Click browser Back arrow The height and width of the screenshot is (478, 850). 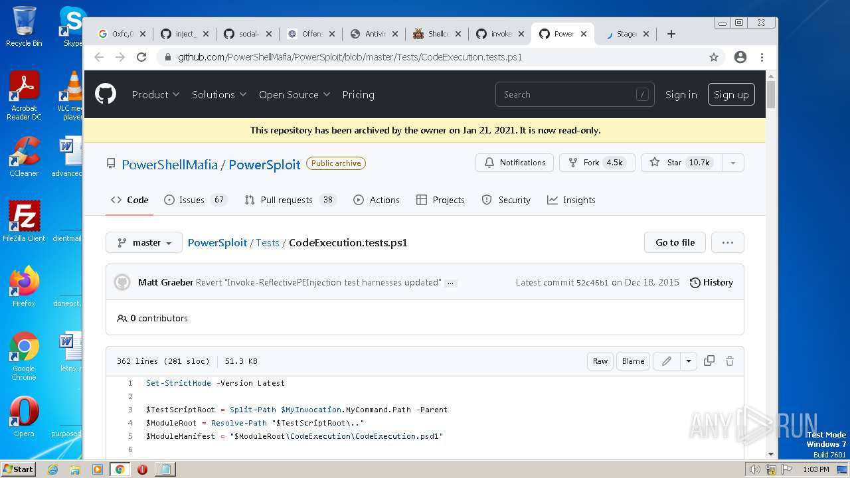99,57
